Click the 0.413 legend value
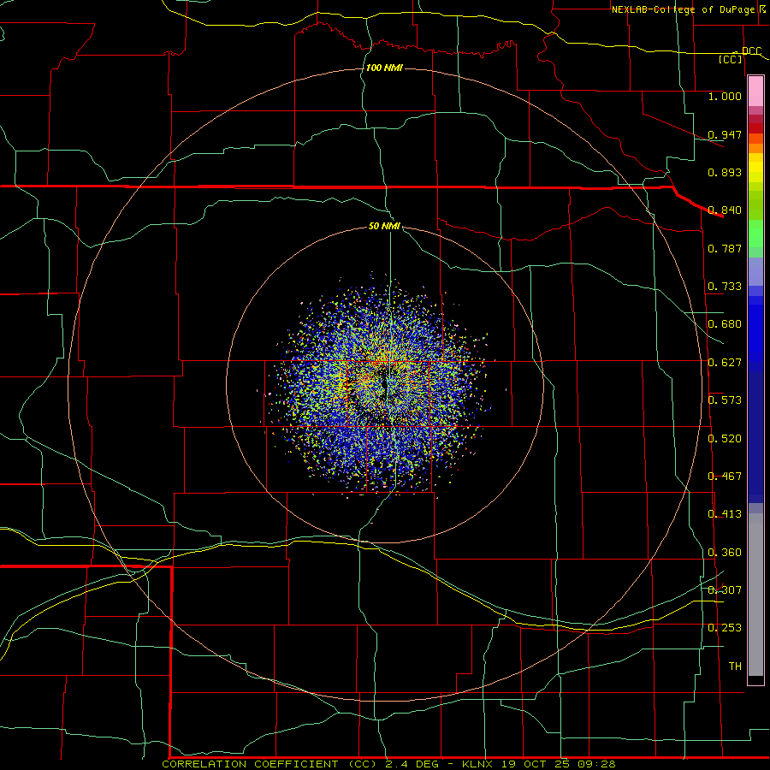This screenshot has height=770, width=770. coord(725,514)
